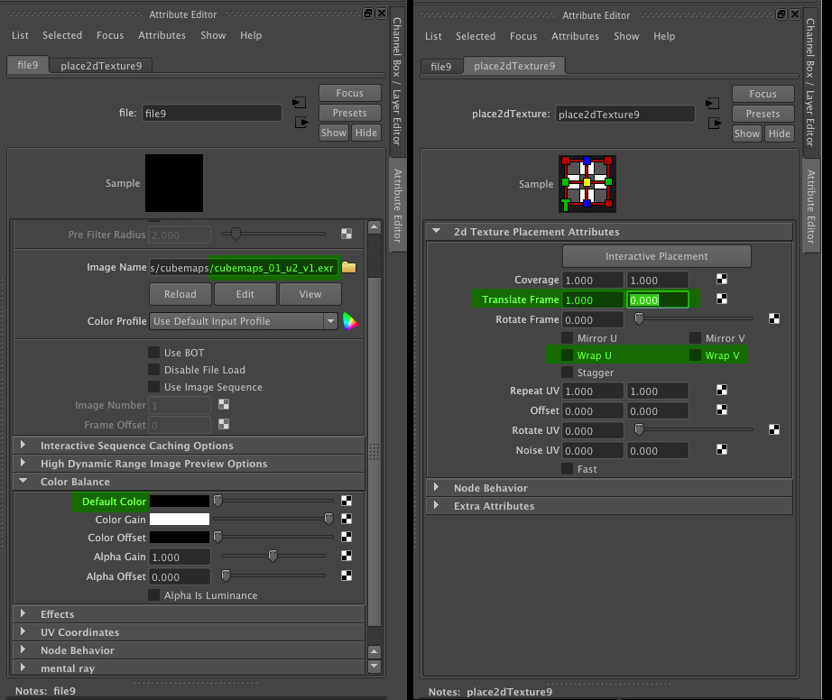Click the map button for Coverage
This screenshot has width=832, height=700.
point(722,279)
